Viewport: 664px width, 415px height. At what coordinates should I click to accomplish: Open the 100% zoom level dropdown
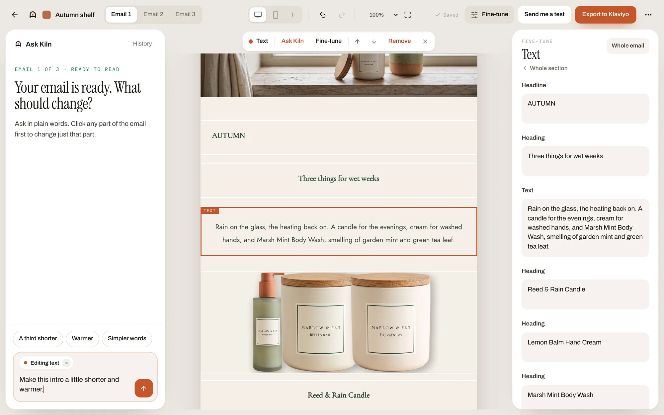(383, 15)
